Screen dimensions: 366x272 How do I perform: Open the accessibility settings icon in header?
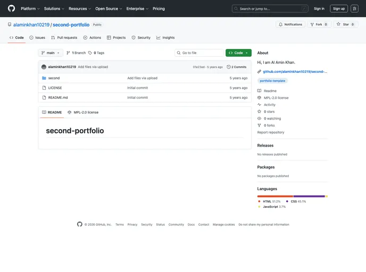[354, 8]
